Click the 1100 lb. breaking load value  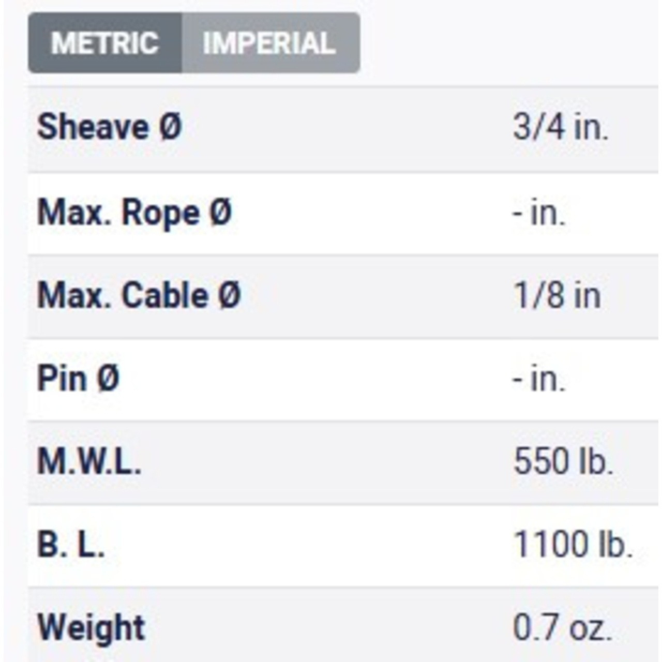click(x=573, y=545)
